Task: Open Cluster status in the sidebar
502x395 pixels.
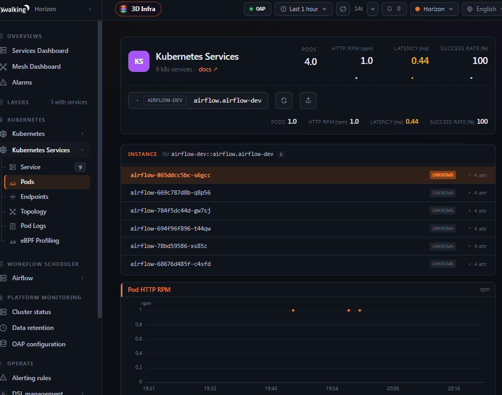Action: tap(31, 312)
